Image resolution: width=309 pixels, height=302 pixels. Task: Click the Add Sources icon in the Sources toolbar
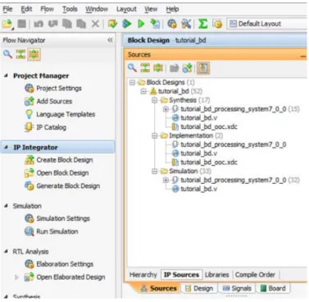click(x=188, y=67)
